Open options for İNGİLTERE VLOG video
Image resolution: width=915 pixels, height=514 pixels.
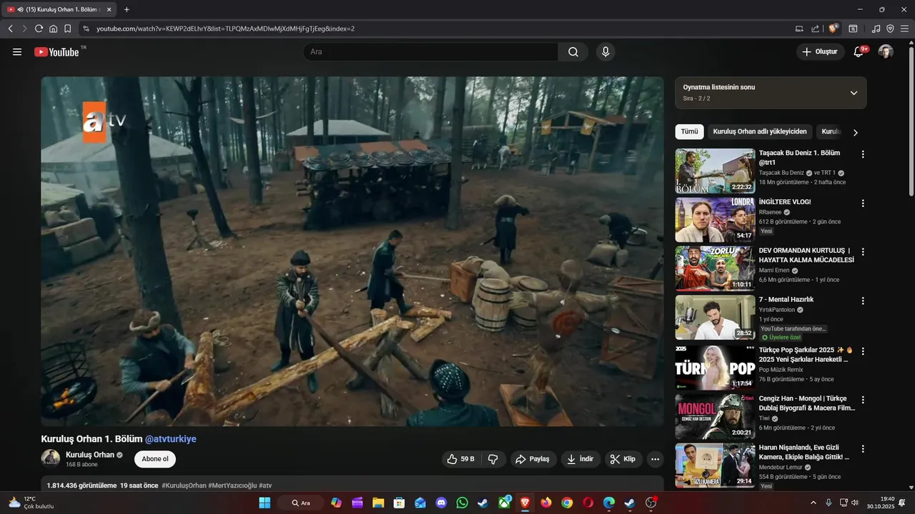863,203
